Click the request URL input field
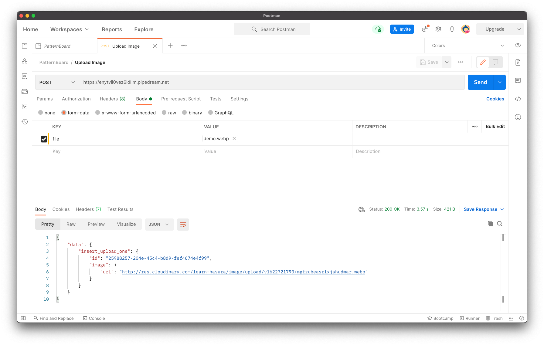Viewport: 544px width, 345px height. tap(272, 82)
